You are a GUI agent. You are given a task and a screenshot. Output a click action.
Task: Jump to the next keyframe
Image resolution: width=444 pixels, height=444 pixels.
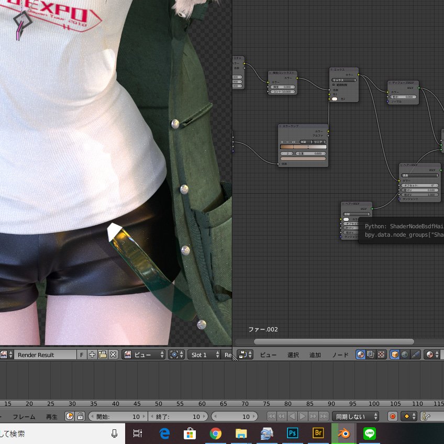click(x=313, y=416)
